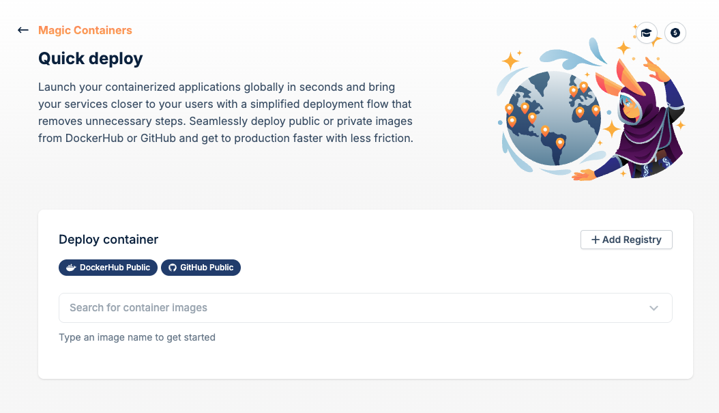Toggle the DockerHub Public registry filter

point(108,268)
